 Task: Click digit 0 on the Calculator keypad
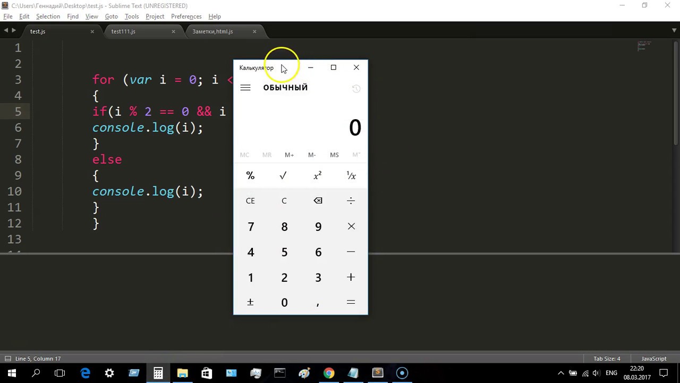coord(284,302)
